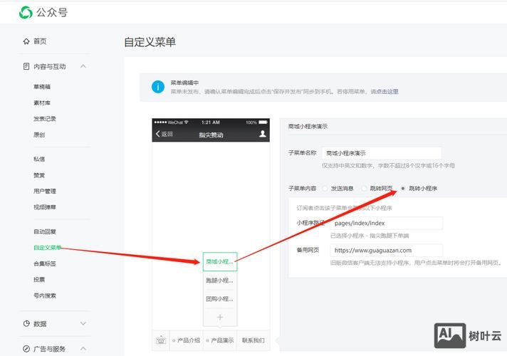507x356 pixels.
Task: Select the 产品介绍 bottom menu
Action: tap(187, 340)
